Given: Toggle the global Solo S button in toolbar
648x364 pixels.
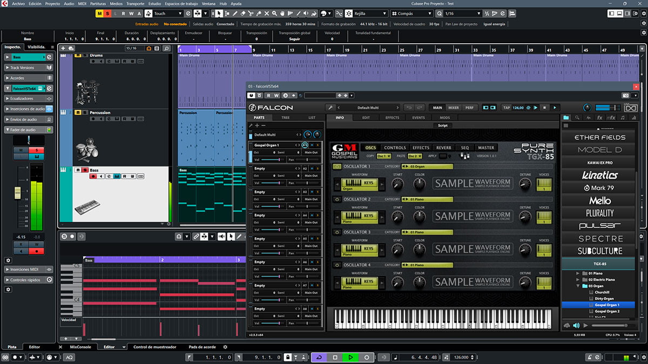Looking at the screenshot, I should pos(107,13).
